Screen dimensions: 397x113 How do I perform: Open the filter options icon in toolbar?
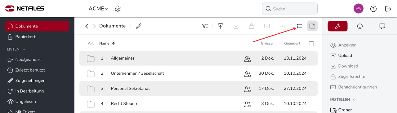(205, 26)
